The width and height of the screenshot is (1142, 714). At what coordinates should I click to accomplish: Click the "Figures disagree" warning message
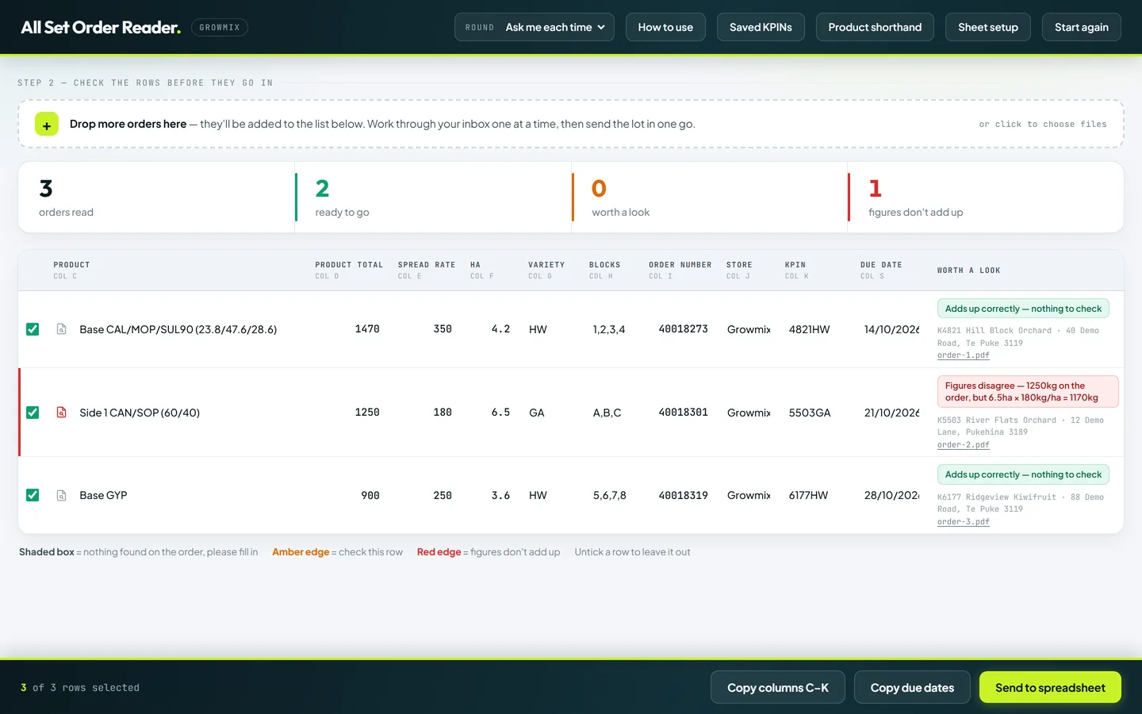coord(1028,391)
